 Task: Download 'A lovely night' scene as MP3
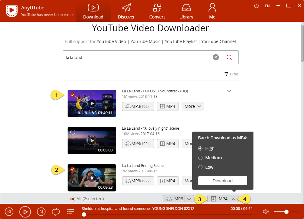click(138, 144)
